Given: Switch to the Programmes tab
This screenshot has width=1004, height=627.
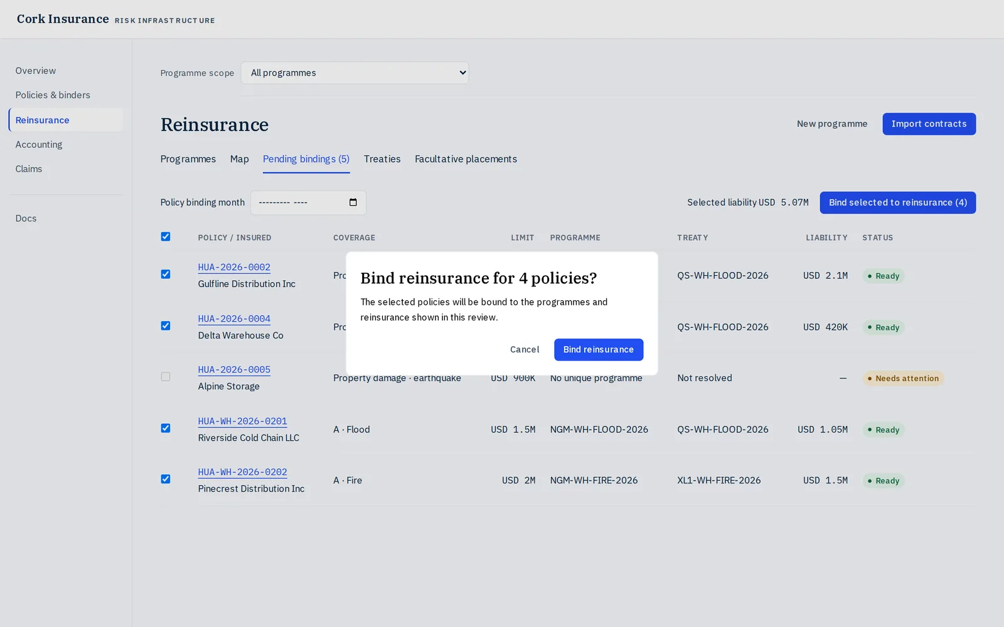Looking at the screenshot, I should click(x=188, y=159).
